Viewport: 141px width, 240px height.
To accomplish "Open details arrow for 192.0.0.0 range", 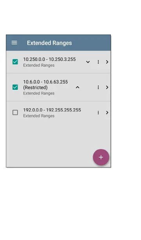I will 107,113.
